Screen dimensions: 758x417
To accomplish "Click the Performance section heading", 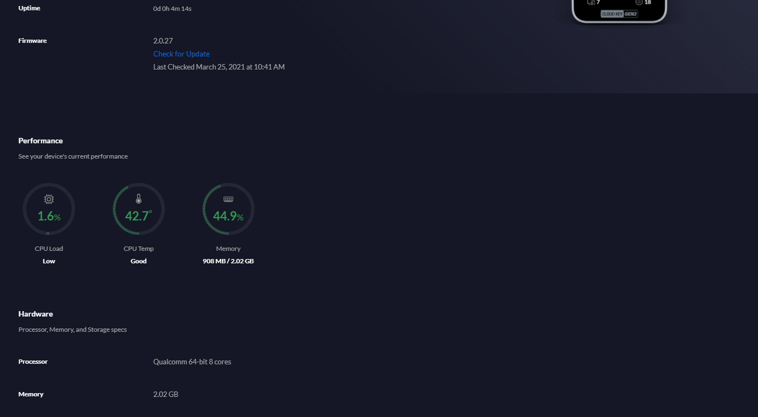I will click(41, 141).
